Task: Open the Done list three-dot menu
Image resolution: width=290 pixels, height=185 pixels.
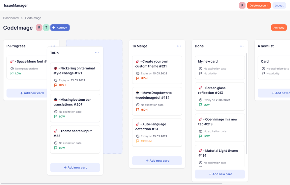Action: tap(242, 46)
